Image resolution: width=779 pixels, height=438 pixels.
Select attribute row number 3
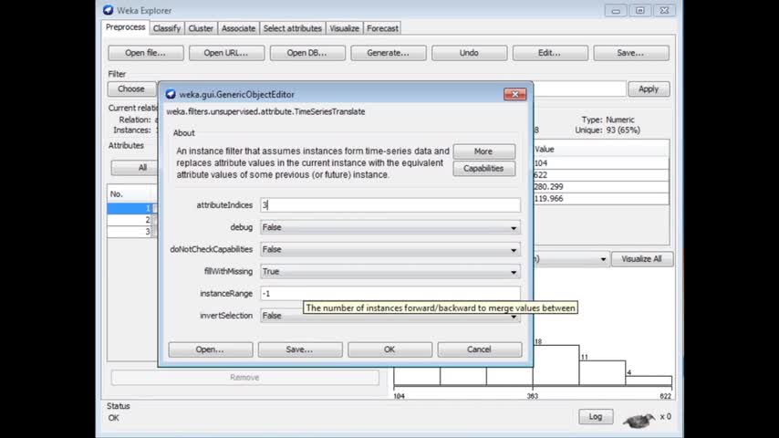[132, 232]
